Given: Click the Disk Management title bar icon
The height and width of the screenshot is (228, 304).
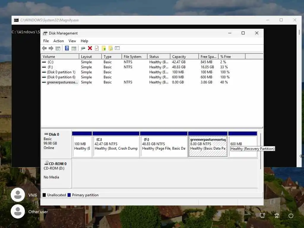Looking at the screenshot, I should coord(45,33).
